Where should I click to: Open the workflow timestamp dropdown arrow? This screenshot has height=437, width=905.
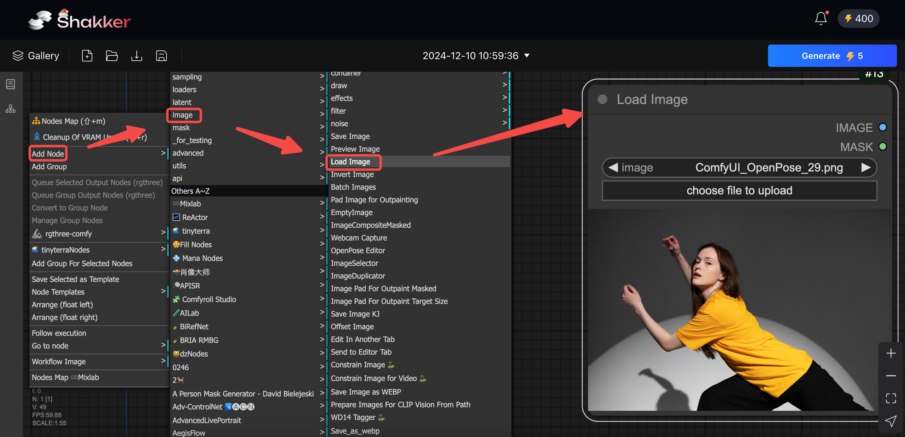(527, 55)
